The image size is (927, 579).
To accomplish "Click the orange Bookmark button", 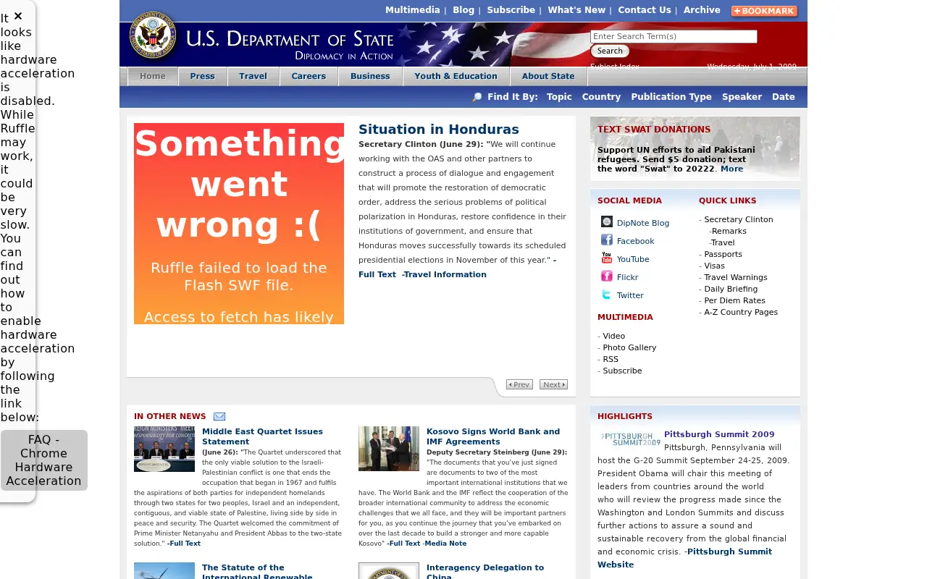I will pyautogui.click(x=764, y=11).
